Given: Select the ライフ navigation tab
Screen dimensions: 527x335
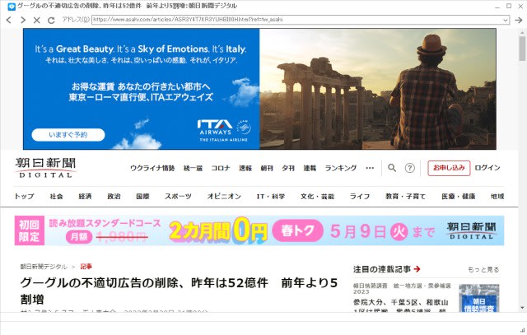Looking at the screenshot, I should coord(360,196).
